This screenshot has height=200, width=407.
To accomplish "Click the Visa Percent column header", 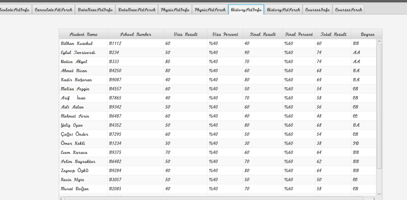I will [x=225, y=34].
